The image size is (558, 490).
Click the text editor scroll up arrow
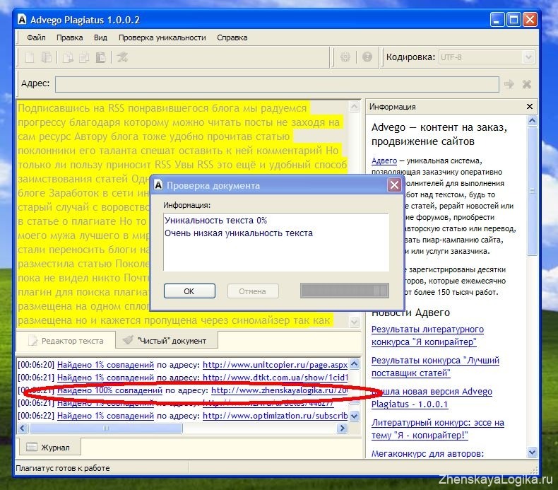355,107
